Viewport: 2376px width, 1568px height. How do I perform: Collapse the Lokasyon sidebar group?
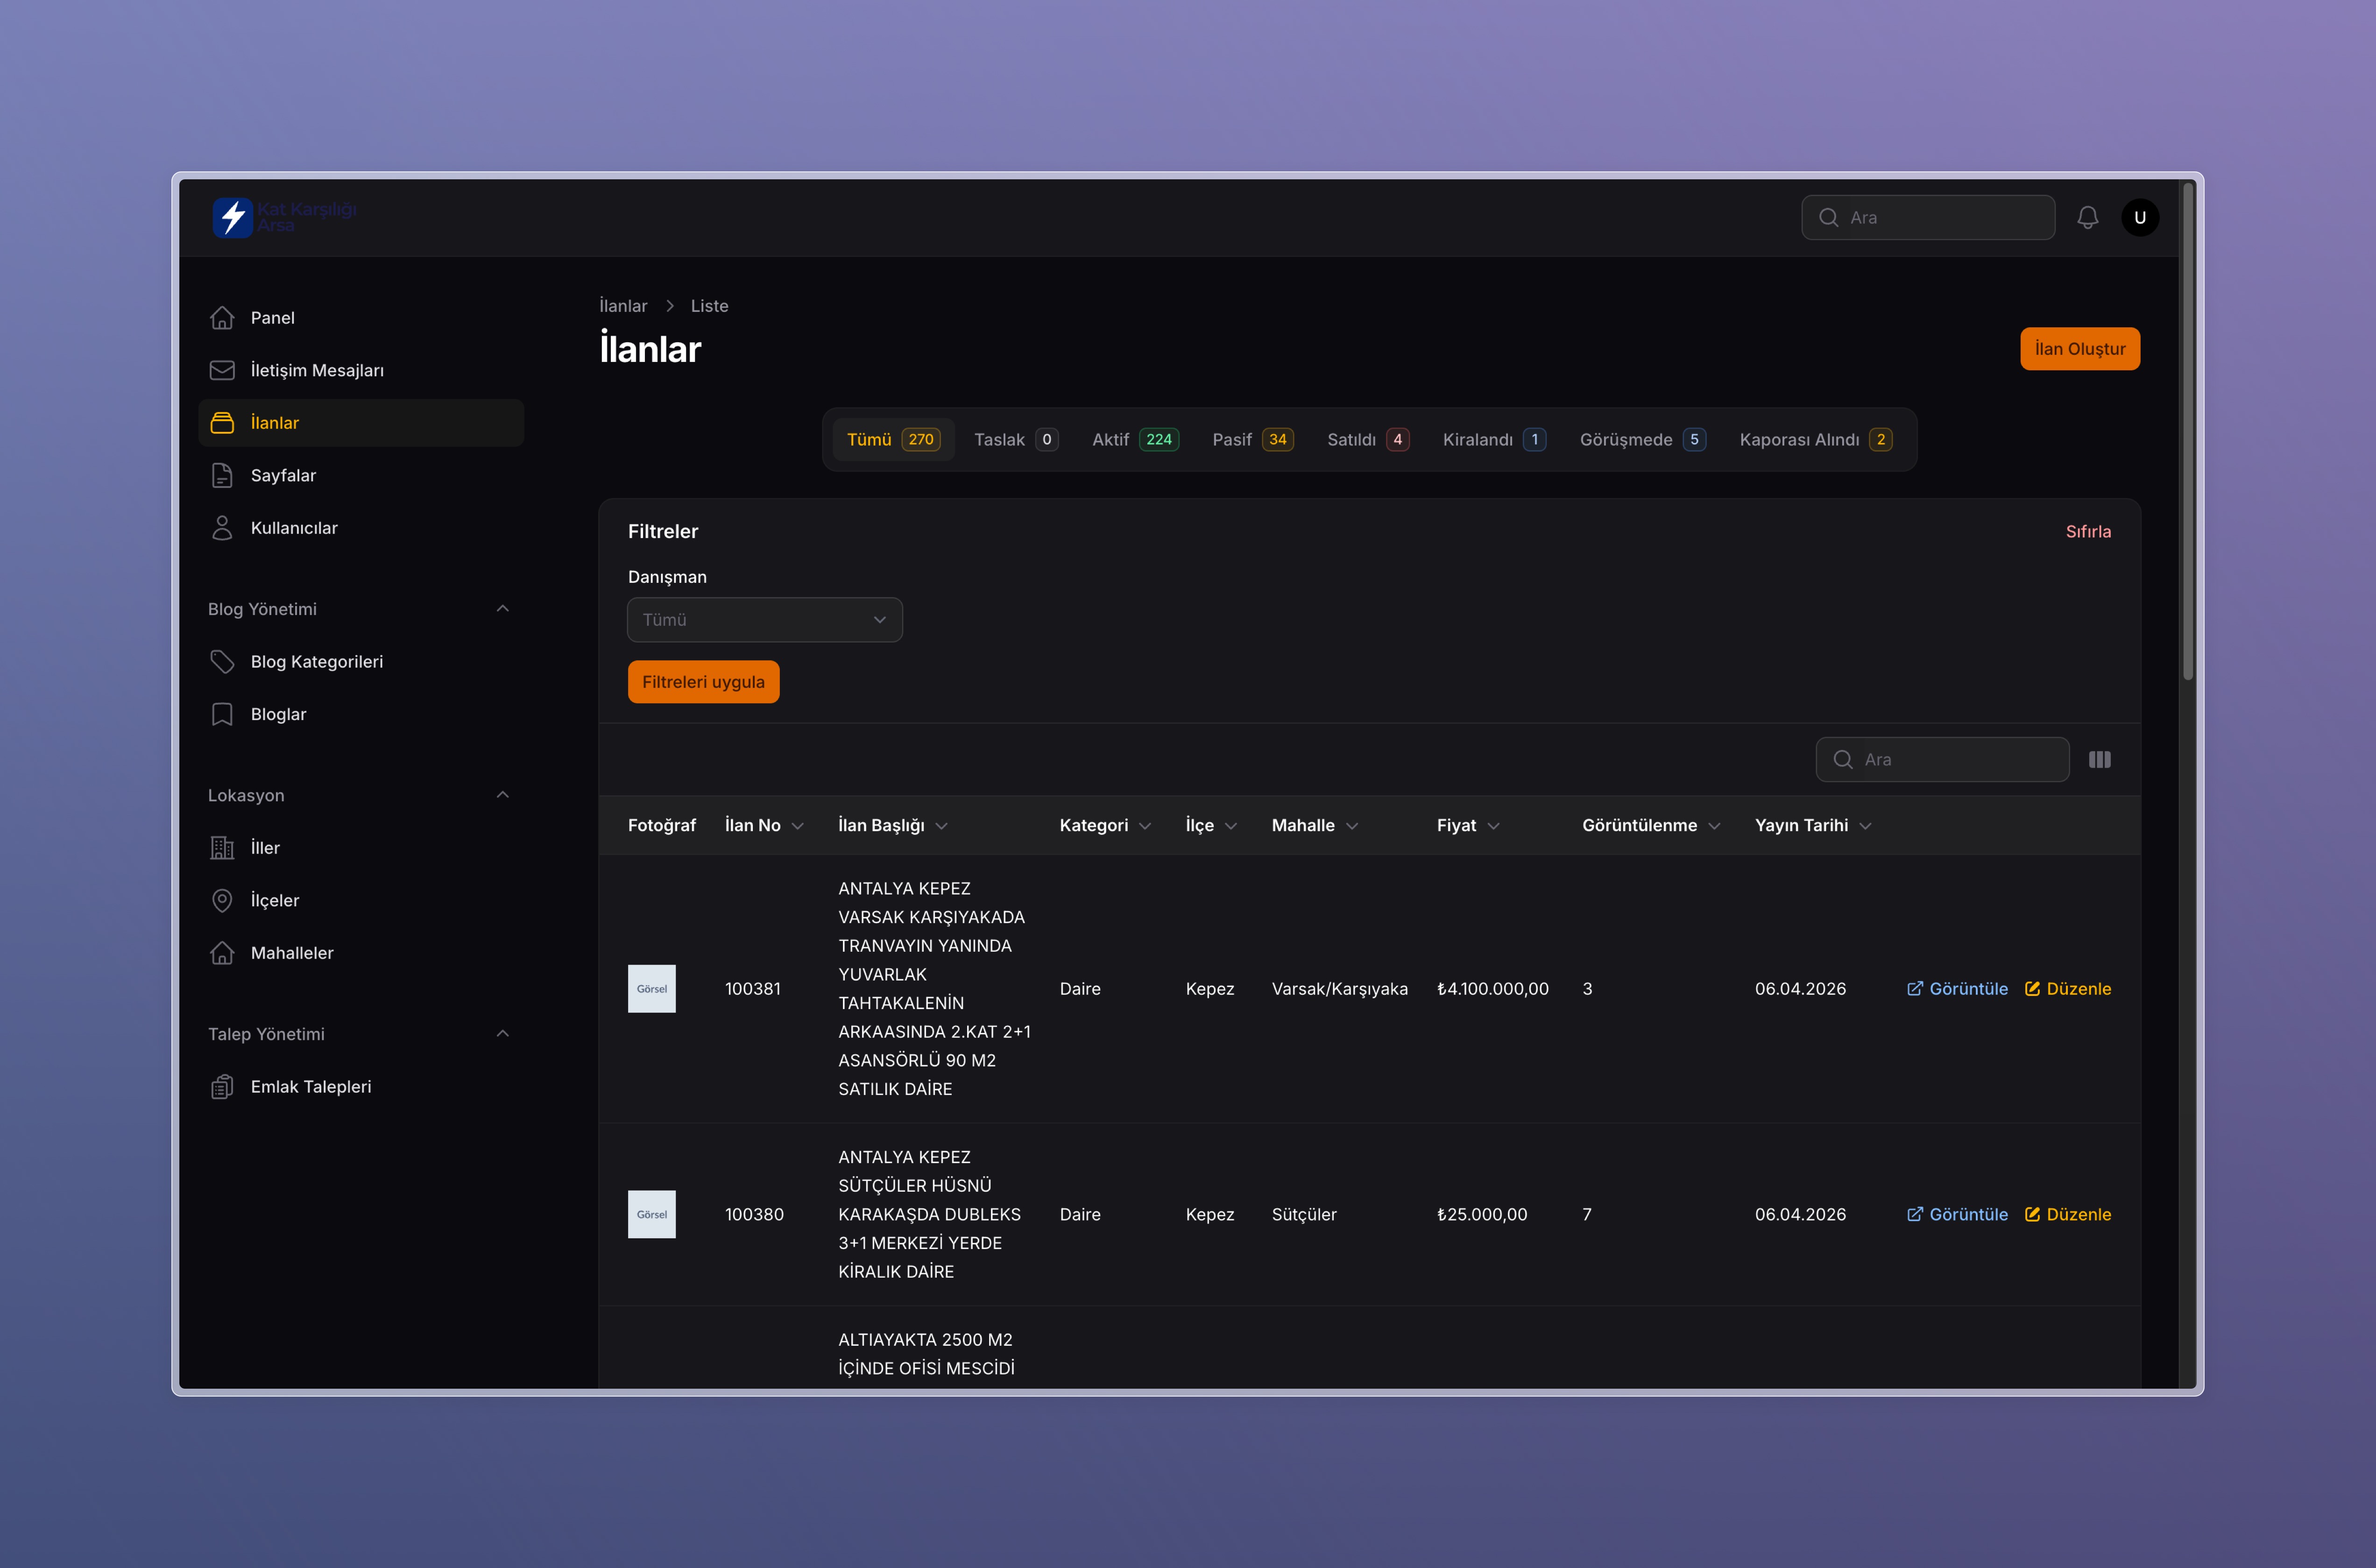pyautogui.click(x=502, y=795)
